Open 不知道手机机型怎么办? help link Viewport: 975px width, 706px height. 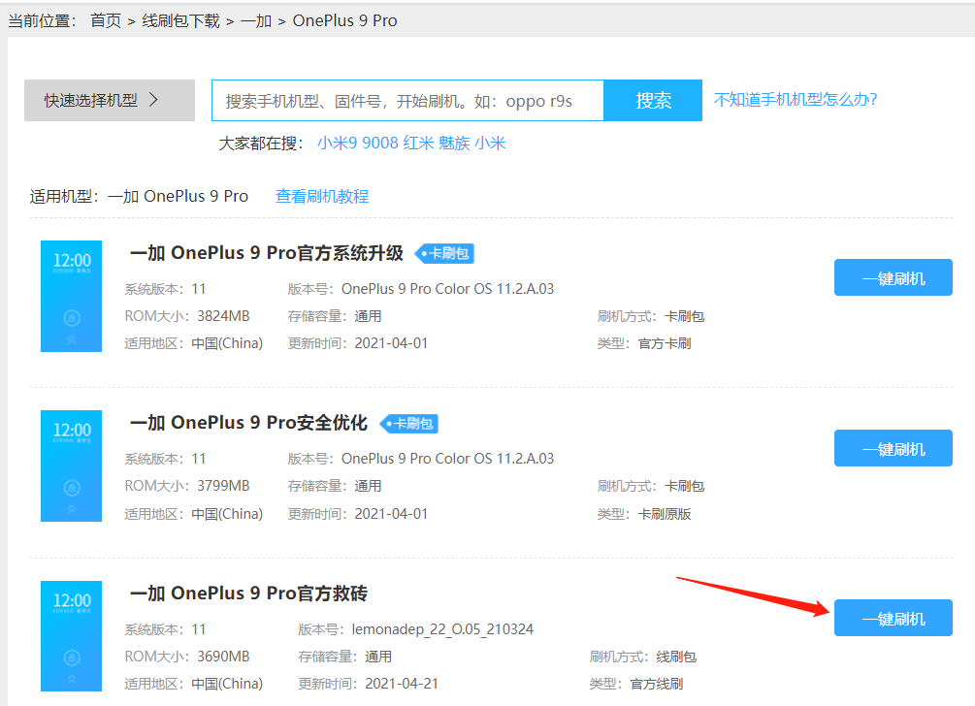click(x=796, y=100)
